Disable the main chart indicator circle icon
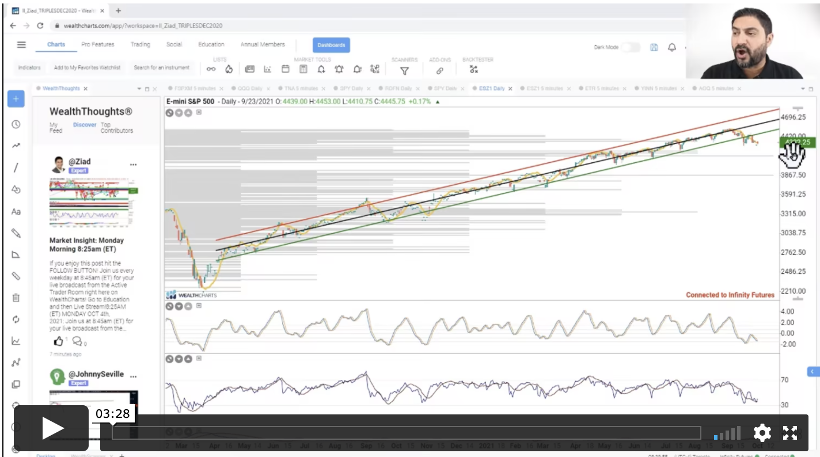 [169, 112]
